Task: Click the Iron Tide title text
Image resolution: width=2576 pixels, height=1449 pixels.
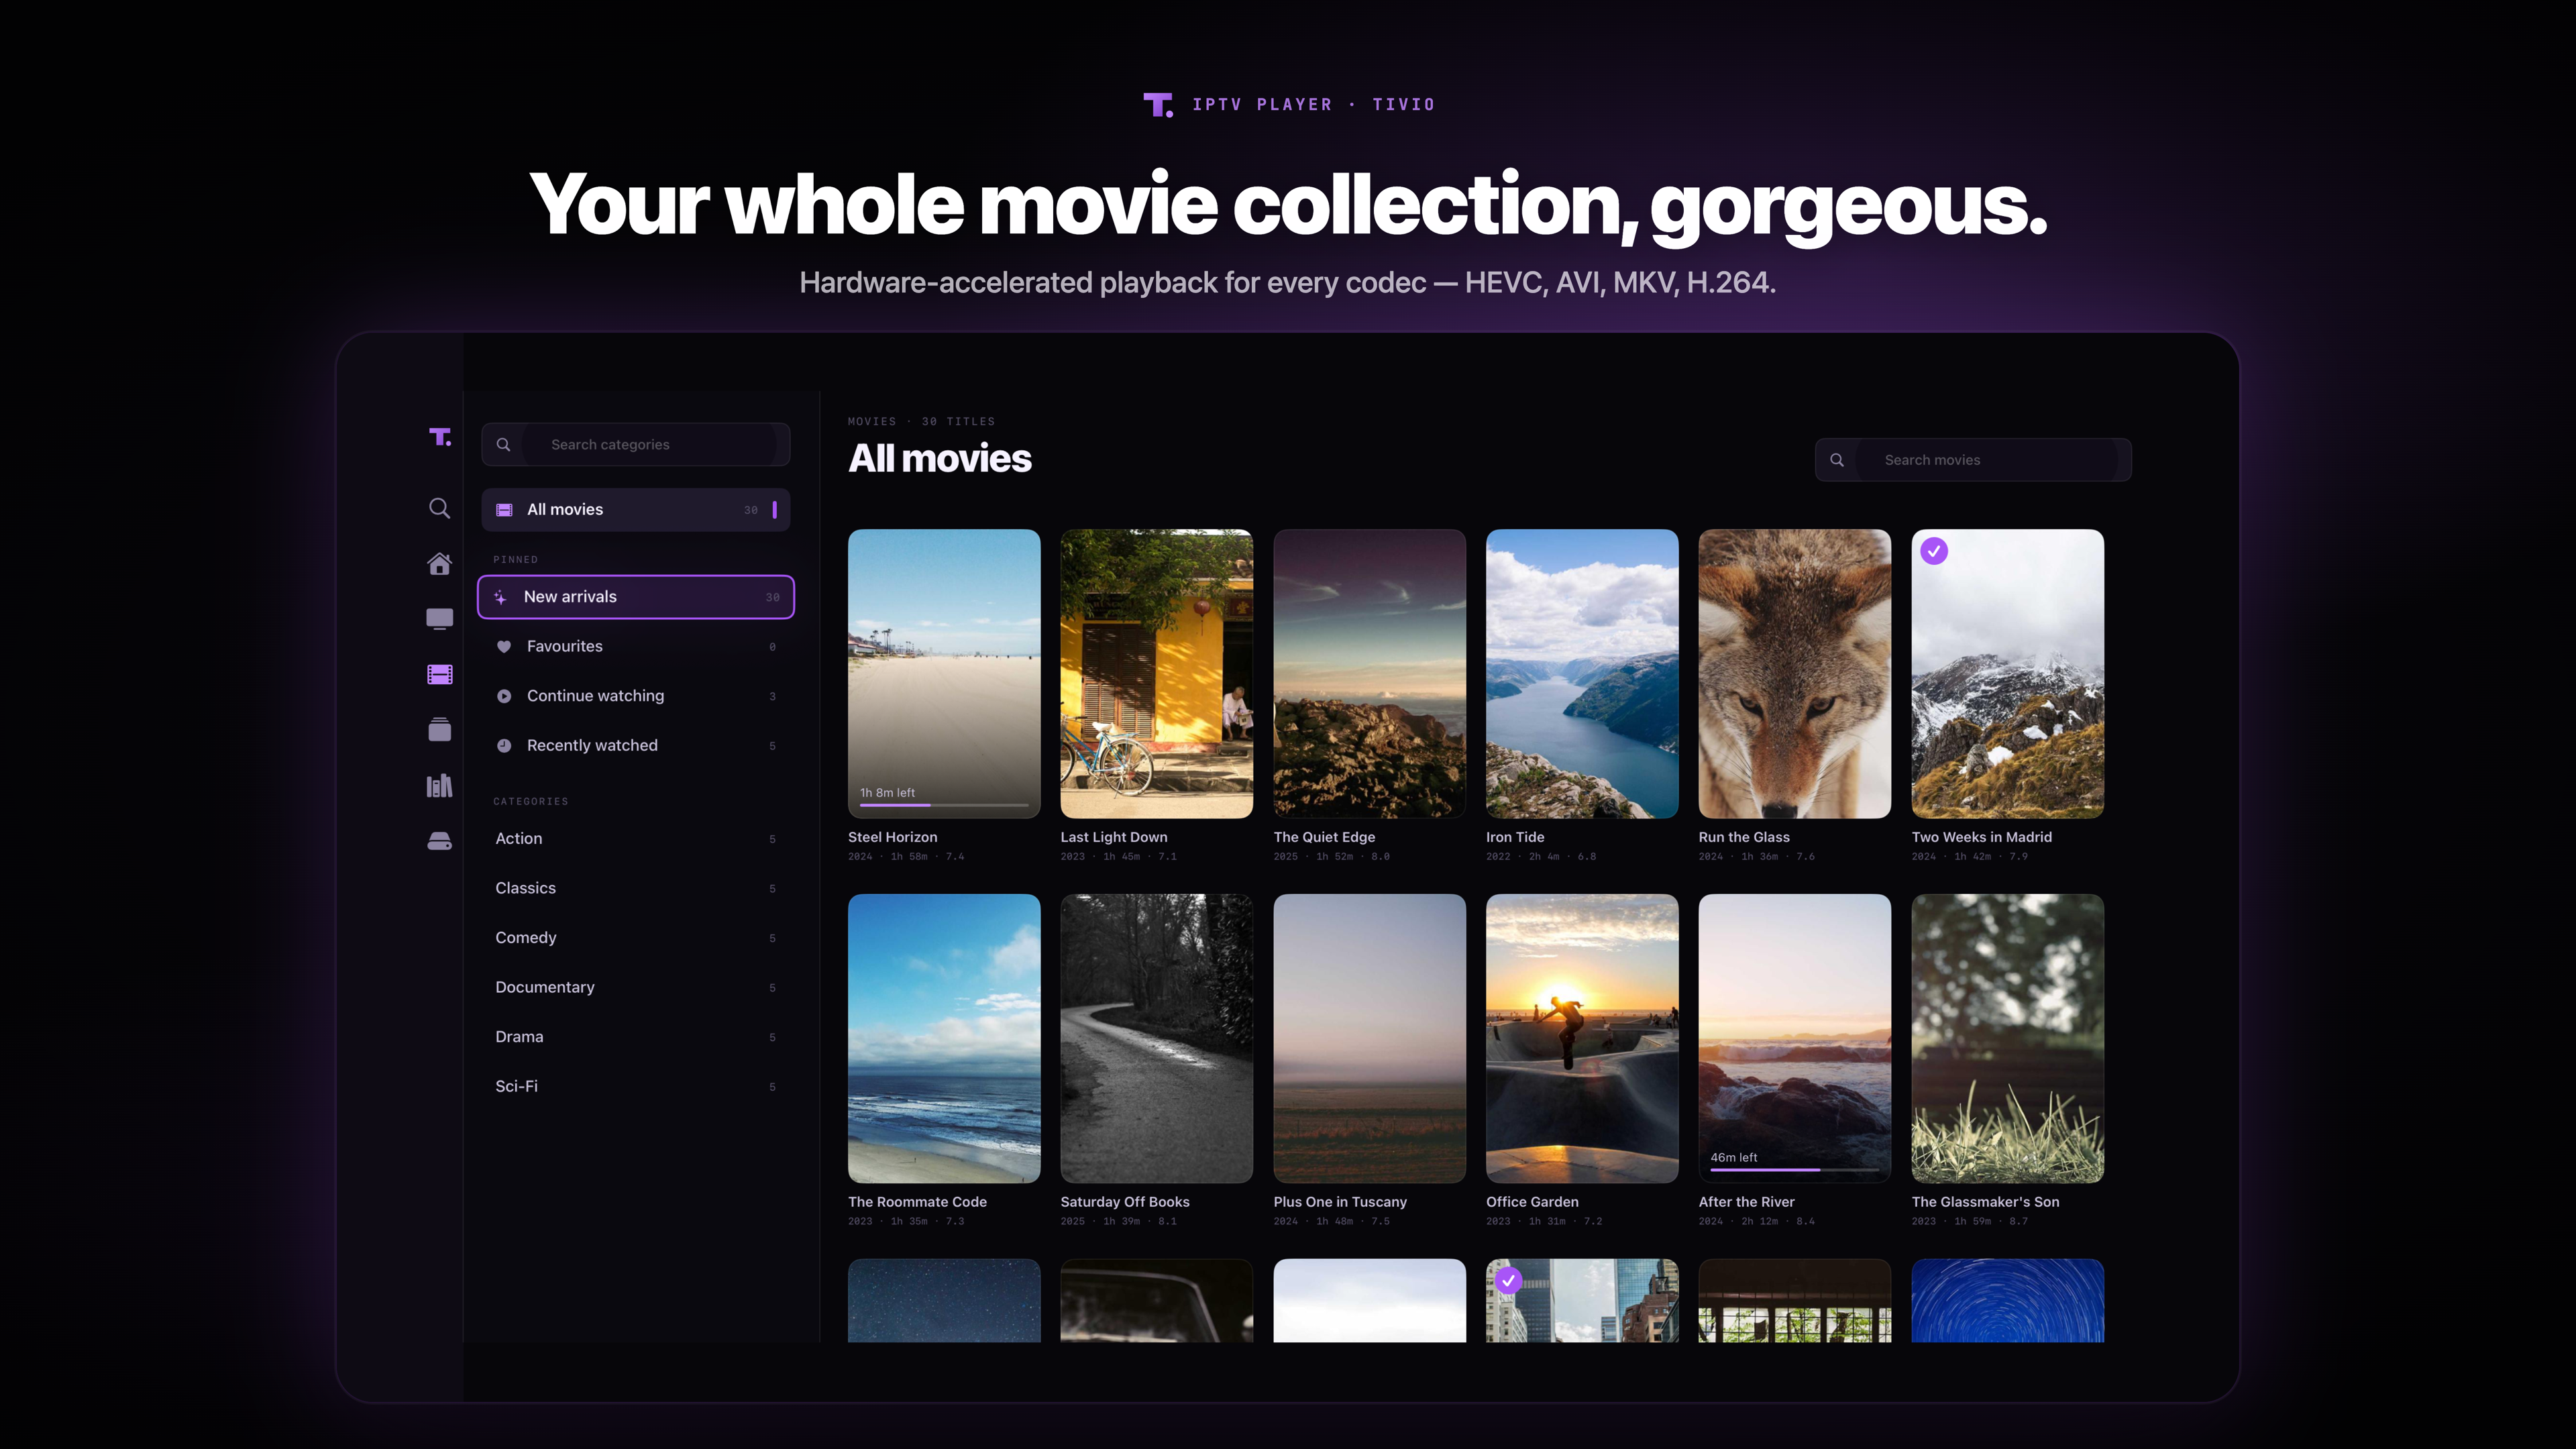Action: (1515, 837)
